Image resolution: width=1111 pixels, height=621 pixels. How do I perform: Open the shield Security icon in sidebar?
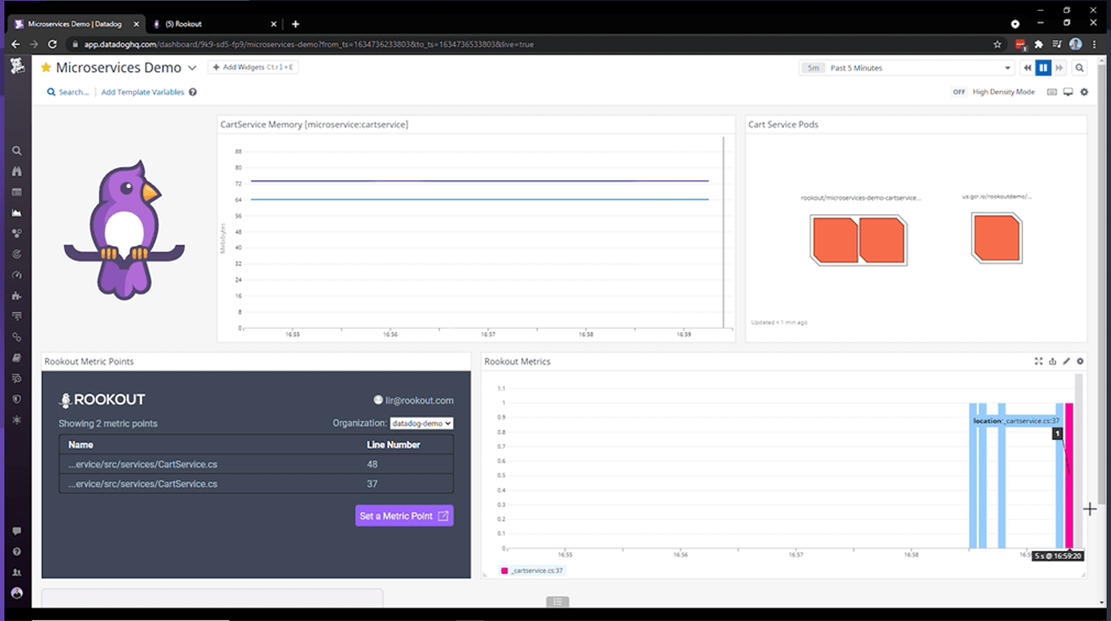[17, 400]
